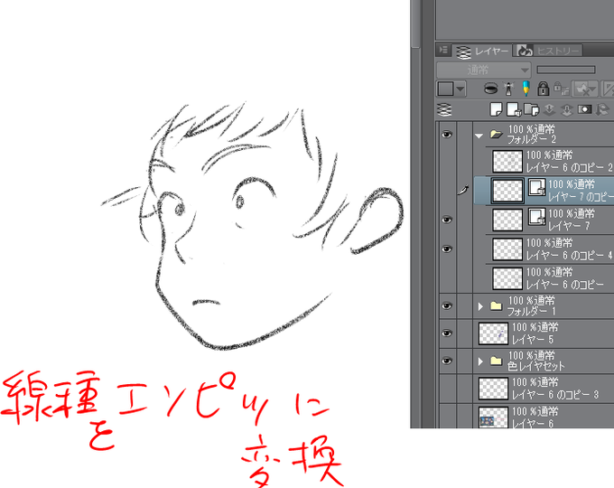Click the フォルダー 1 folder icon

click(x=496, y=305)
